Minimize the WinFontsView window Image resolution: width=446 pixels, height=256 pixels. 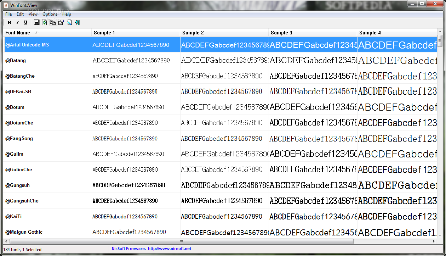pyautogui.click(x=412, y=4)
